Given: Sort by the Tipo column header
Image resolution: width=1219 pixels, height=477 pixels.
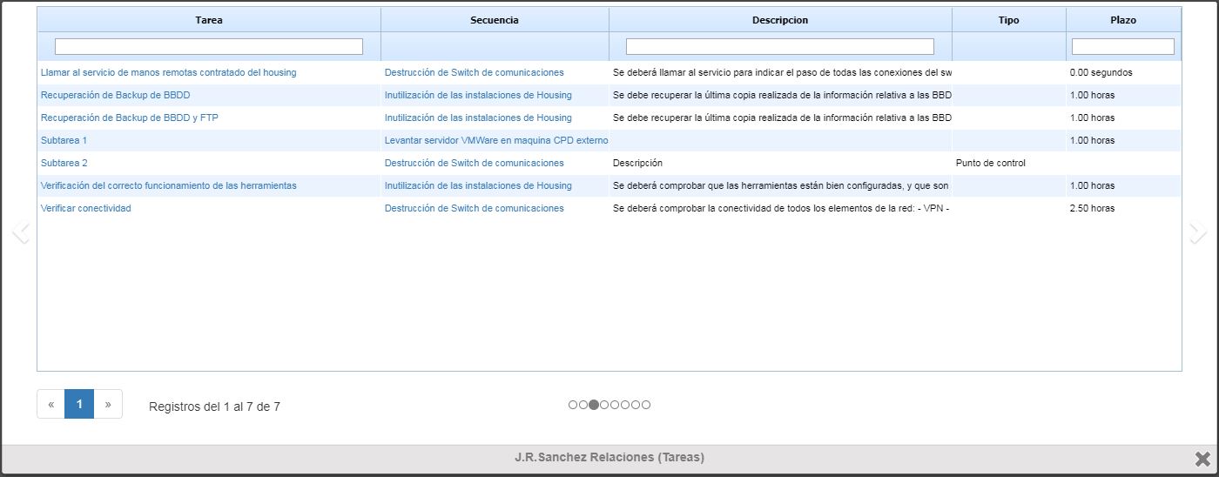Looking at the screenshot, I should (1008, 20).
